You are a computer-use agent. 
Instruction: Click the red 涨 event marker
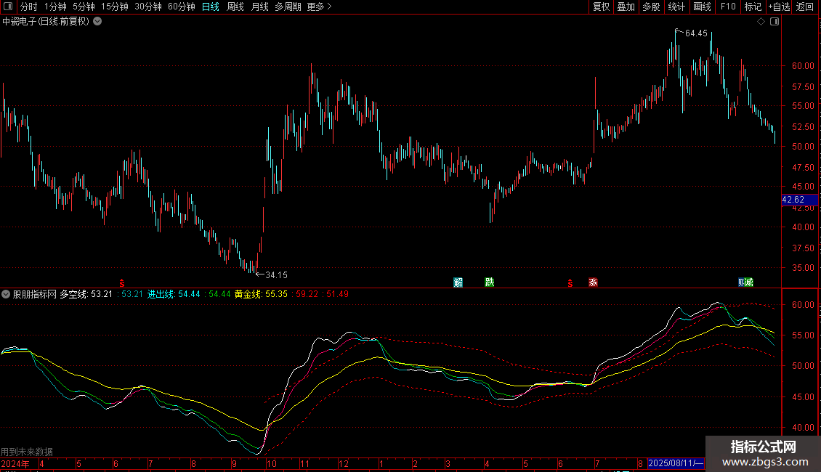pos(594,282)
